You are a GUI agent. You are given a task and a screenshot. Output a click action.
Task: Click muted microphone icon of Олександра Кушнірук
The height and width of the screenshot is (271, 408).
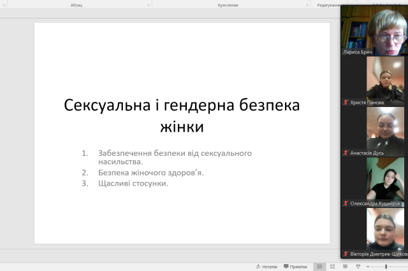[x=346, y=204]
